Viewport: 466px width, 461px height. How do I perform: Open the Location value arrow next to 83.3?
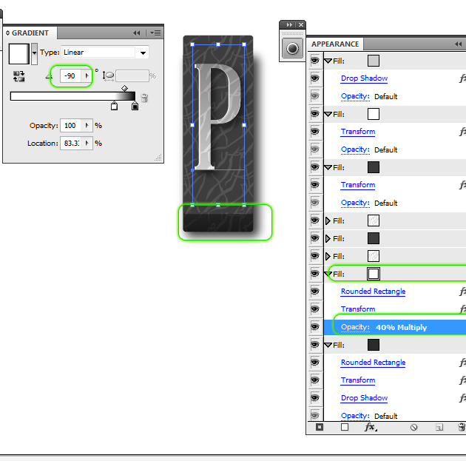pos(87,144)
